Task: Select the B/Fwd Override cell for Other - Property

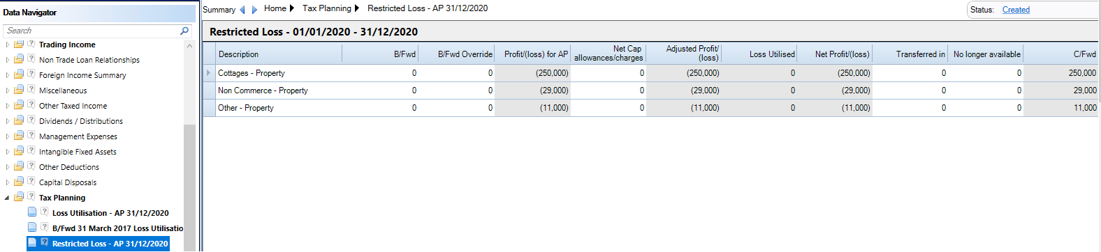Action: tap(456, 108)
